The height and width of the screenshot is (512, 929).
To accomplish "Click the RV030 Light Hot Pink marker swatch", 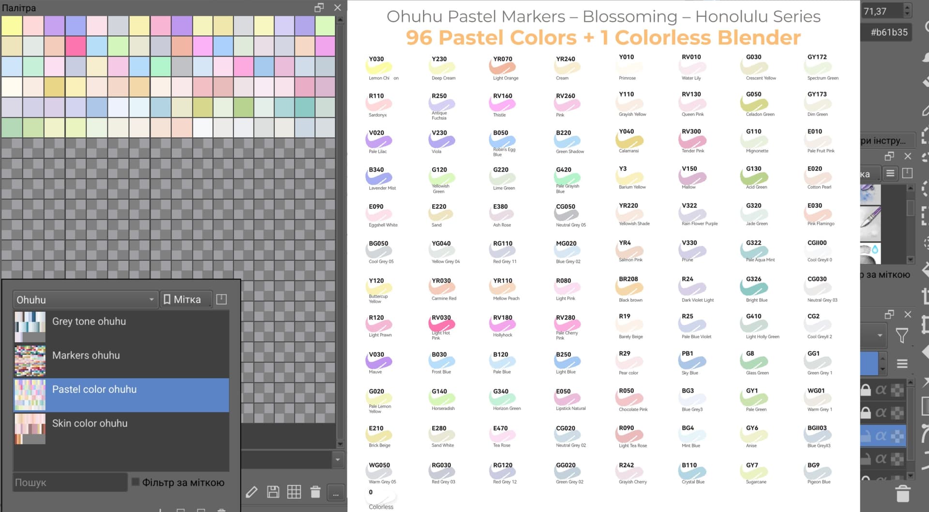I will [441, 323].
